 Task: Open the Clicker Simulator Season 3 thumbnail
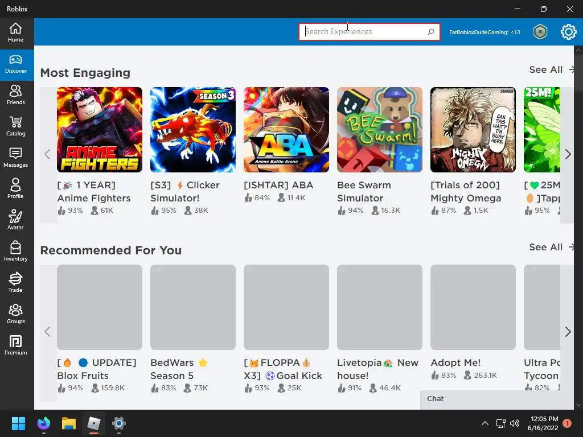tap(193, 130)
